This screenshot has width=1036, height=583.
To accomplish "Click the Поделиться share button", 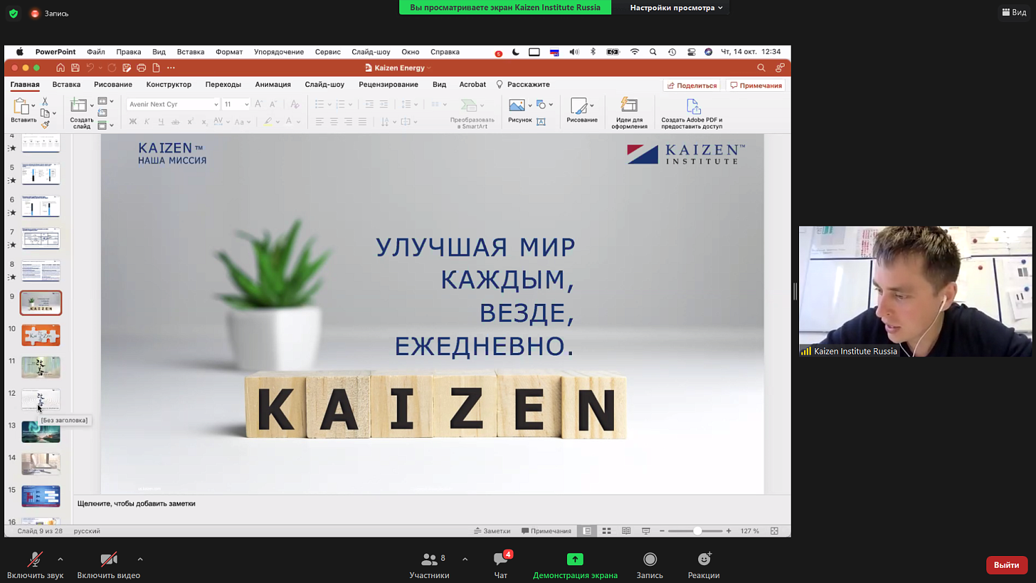I will [x=692, y=86].
